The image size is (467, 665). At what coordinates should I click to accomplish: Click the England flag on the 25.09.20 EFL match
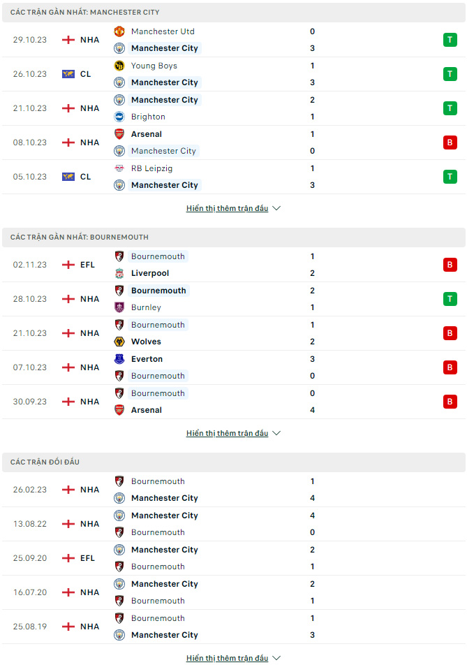coord(68,558)
